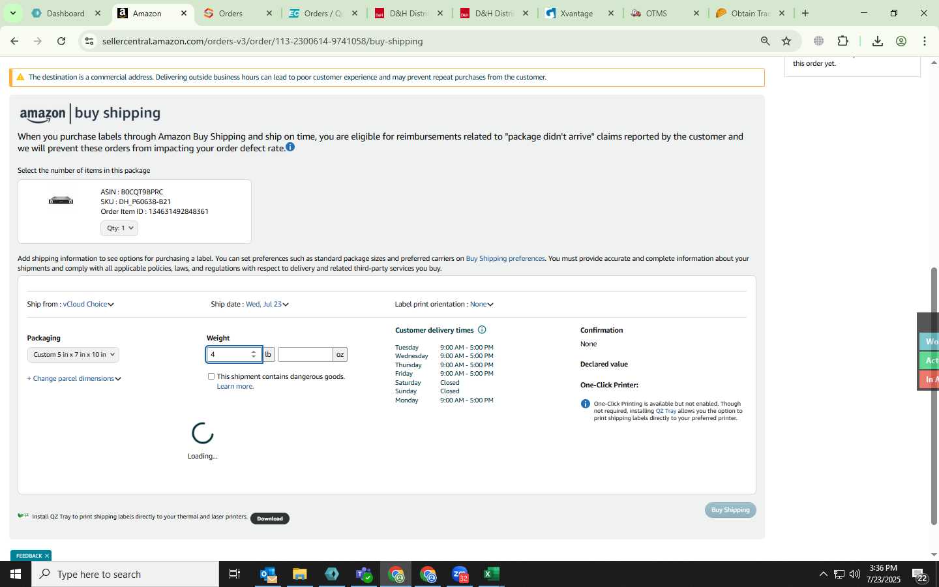Image resolution: width=939 pixels, height=587 pixels.
Task: Open File Explorer from the taskbar
Action: coord(299,574)
